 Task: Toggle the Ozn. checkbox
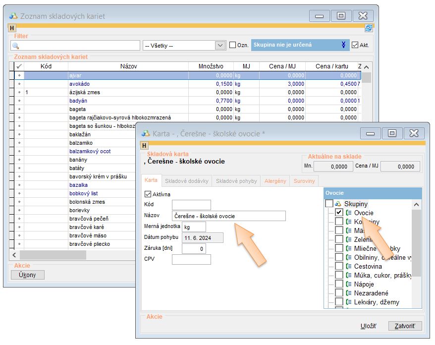coord(232,45)
